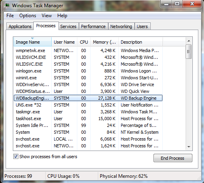Select the WDDriveServic... process
This screenshot has height=183, width=204.
pos(88,84)
